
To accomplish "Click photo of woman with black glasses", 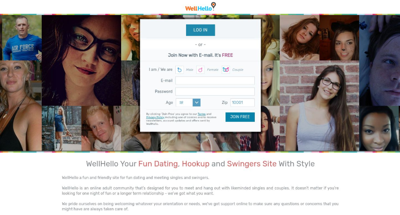I will [81, 61].
